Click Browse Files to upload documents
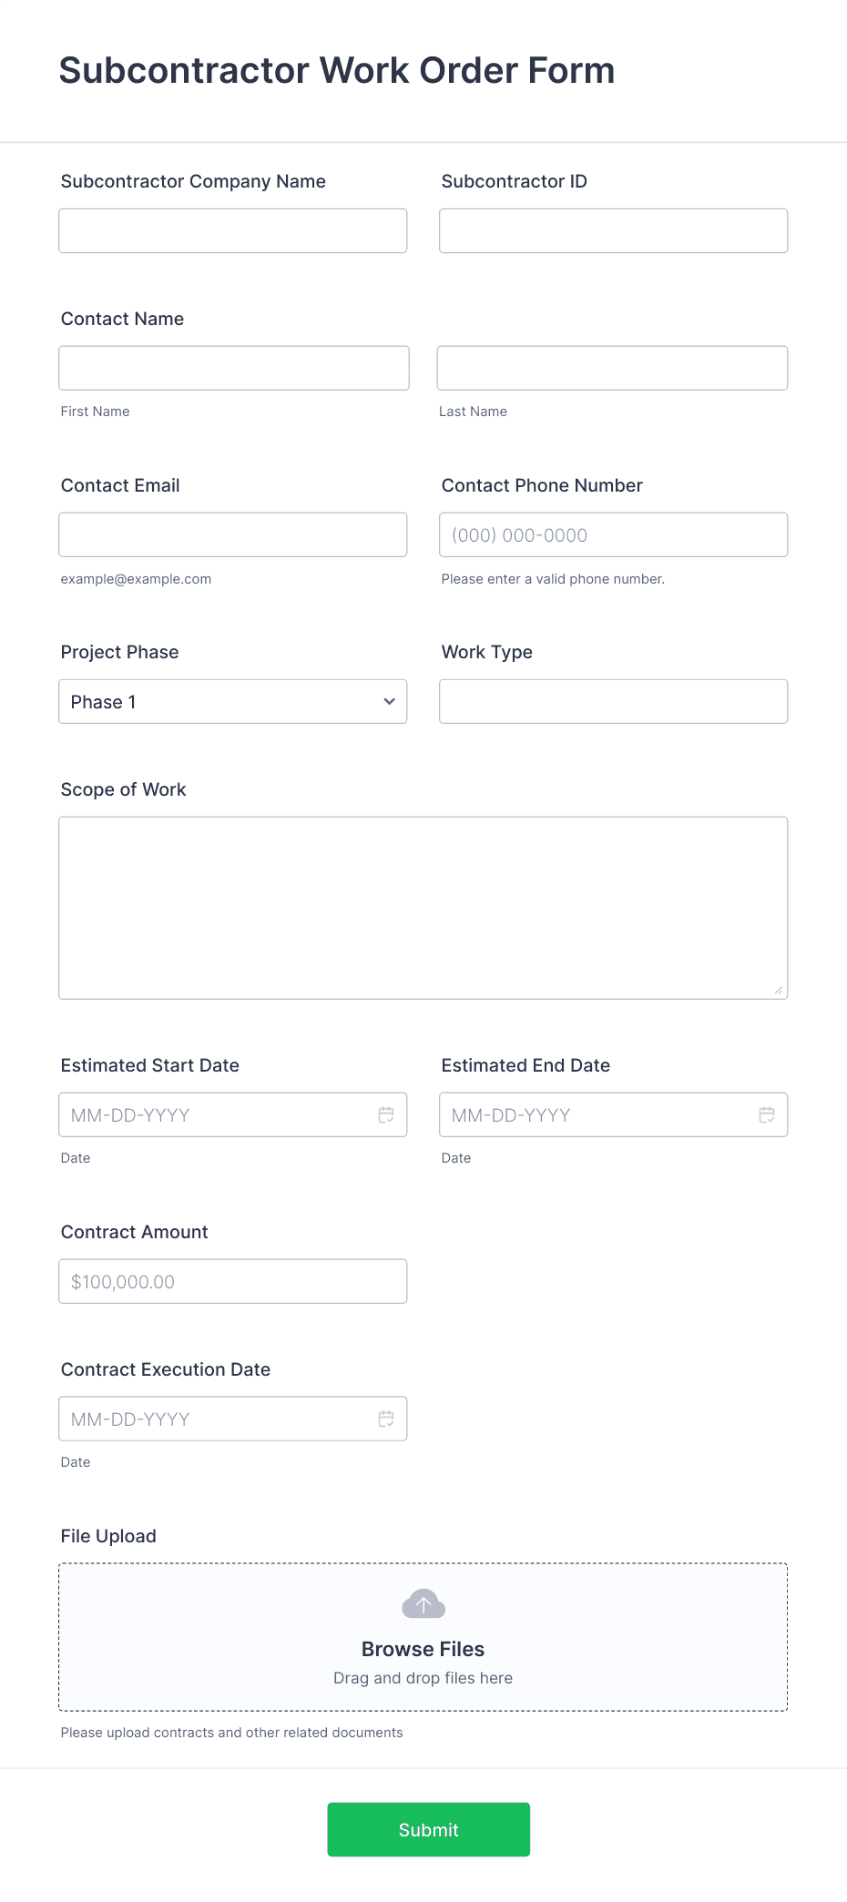The height and width of the screenshot is (1902, 847). click(423, 1648)
